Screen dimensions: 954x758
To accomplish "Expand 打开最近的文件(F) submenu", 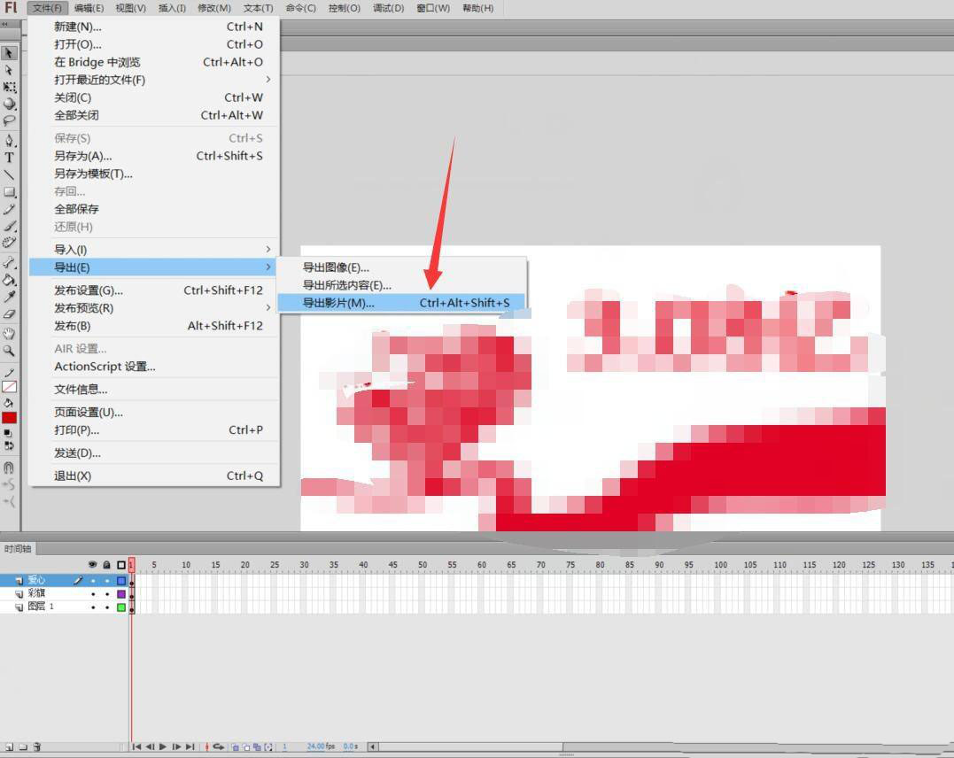I will (154, 80).
